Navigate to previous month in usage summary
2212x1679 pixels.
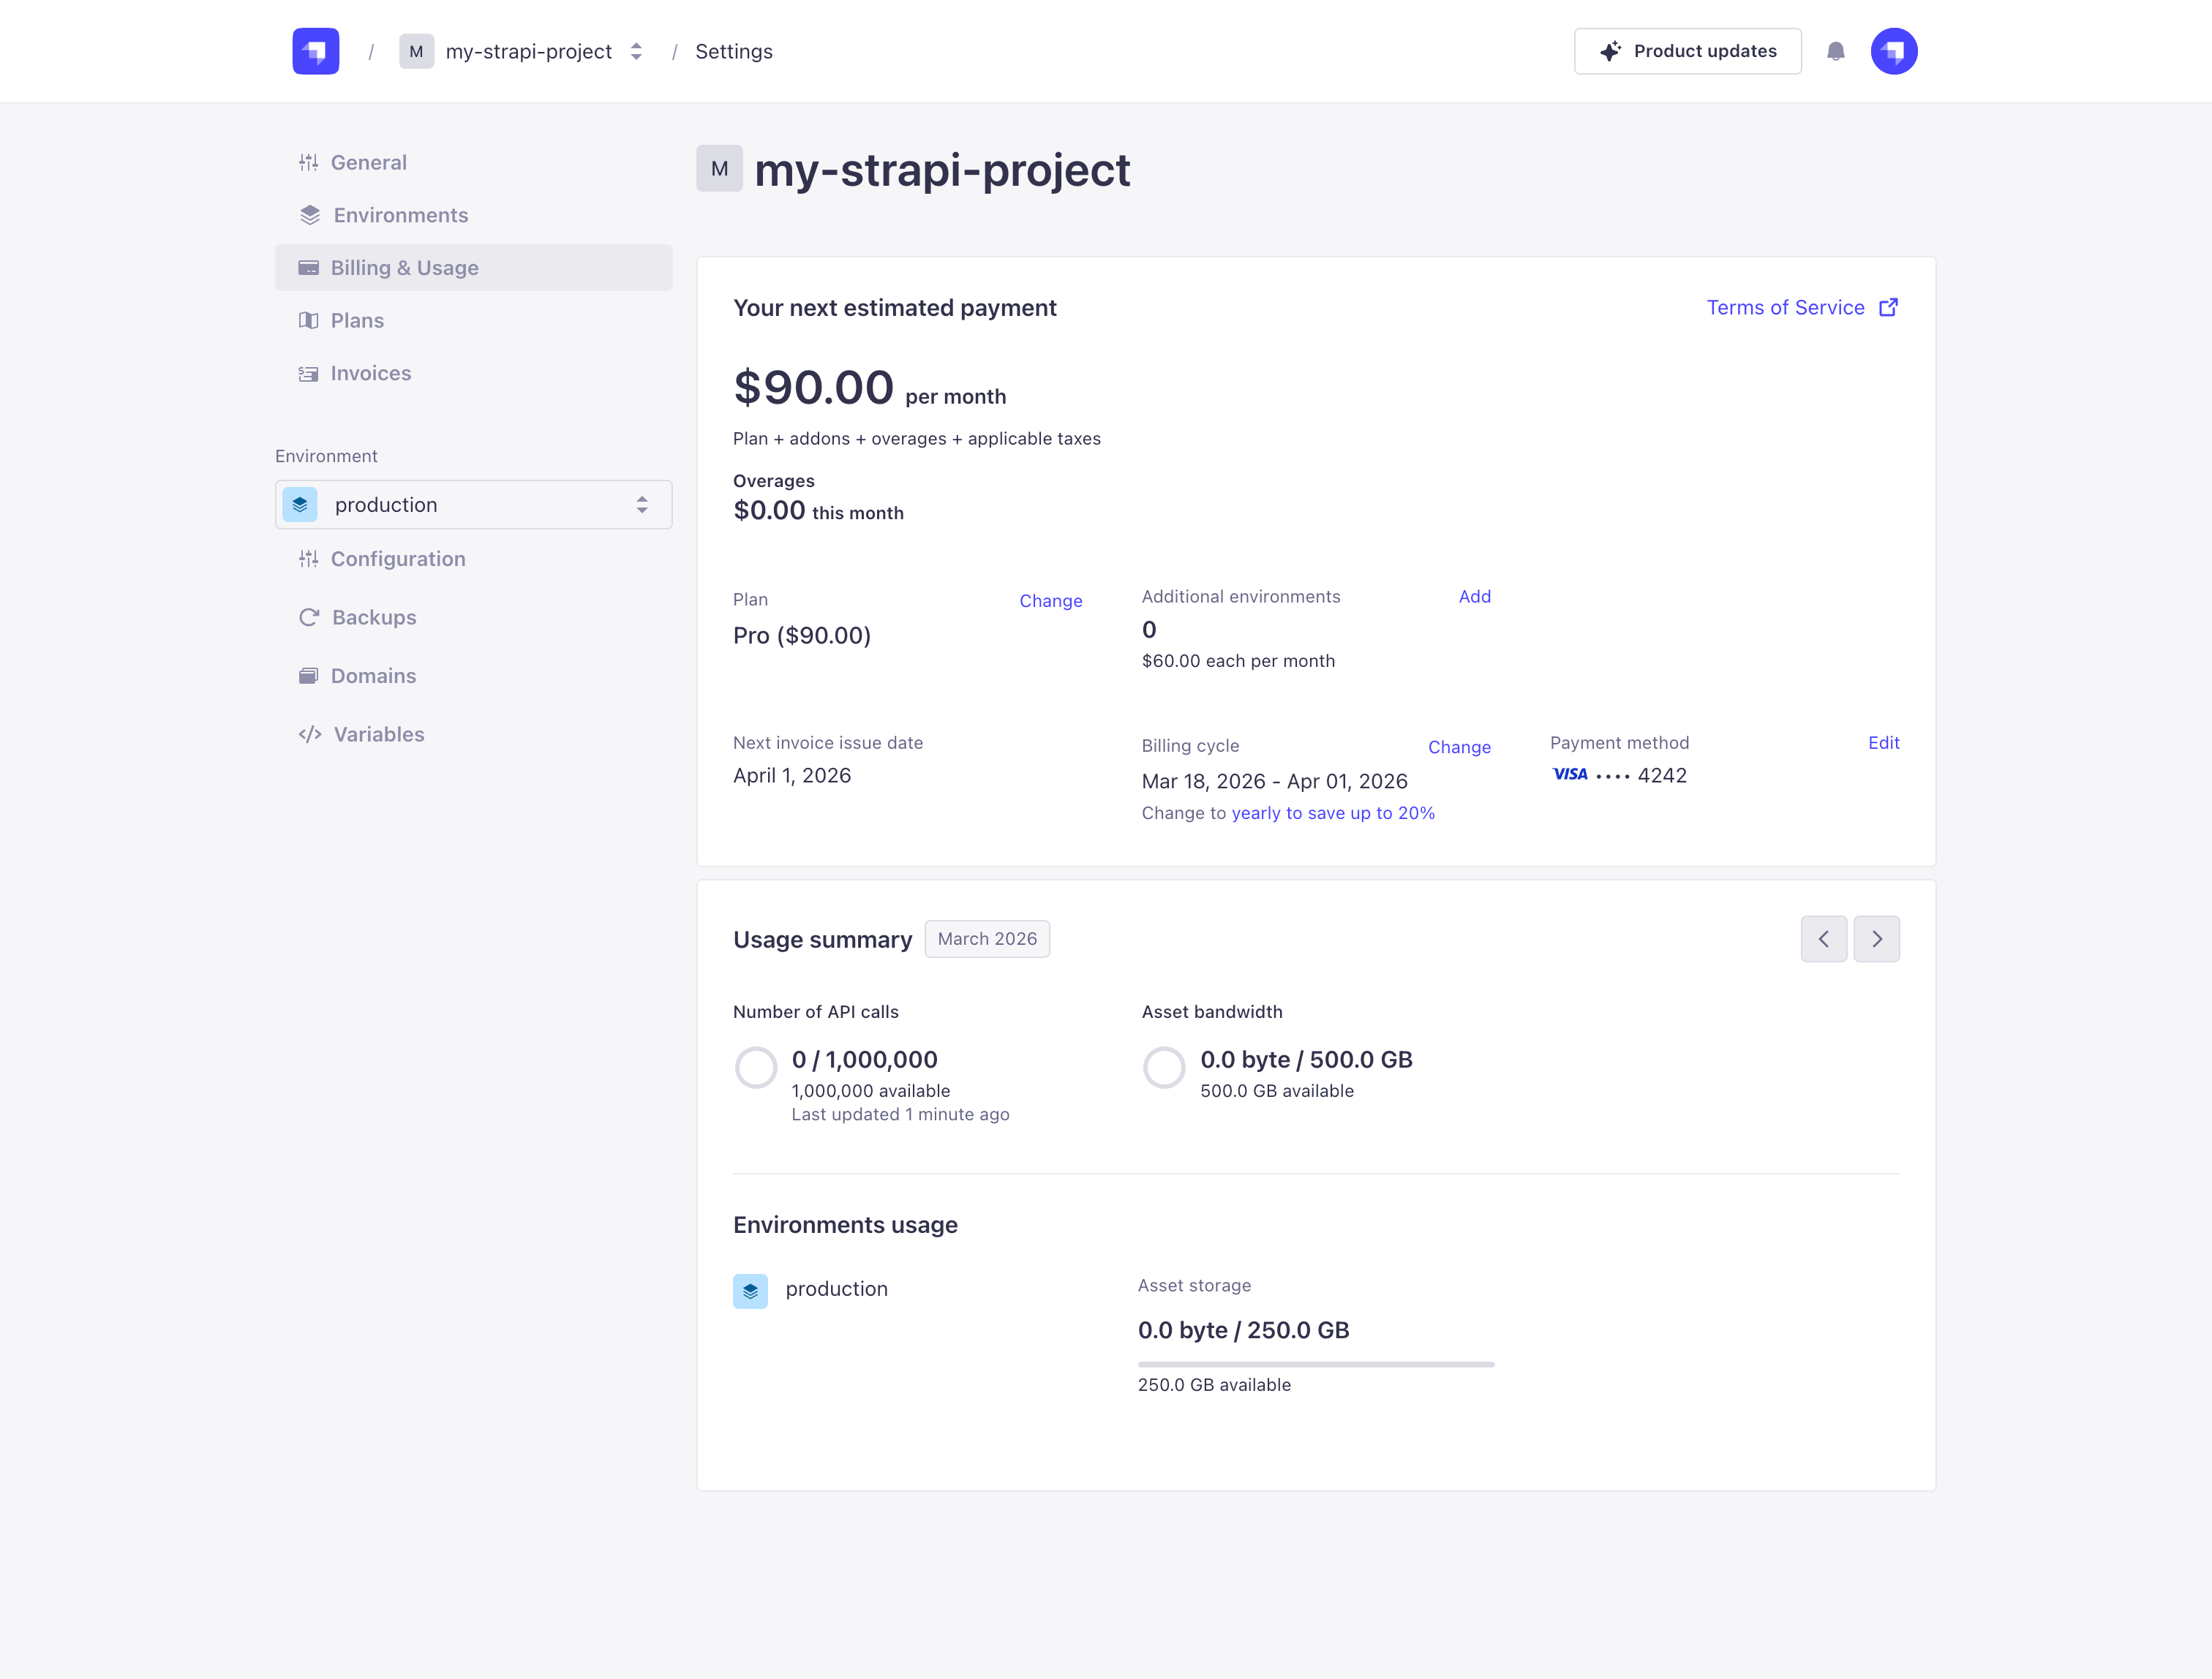click(1823, 938)
